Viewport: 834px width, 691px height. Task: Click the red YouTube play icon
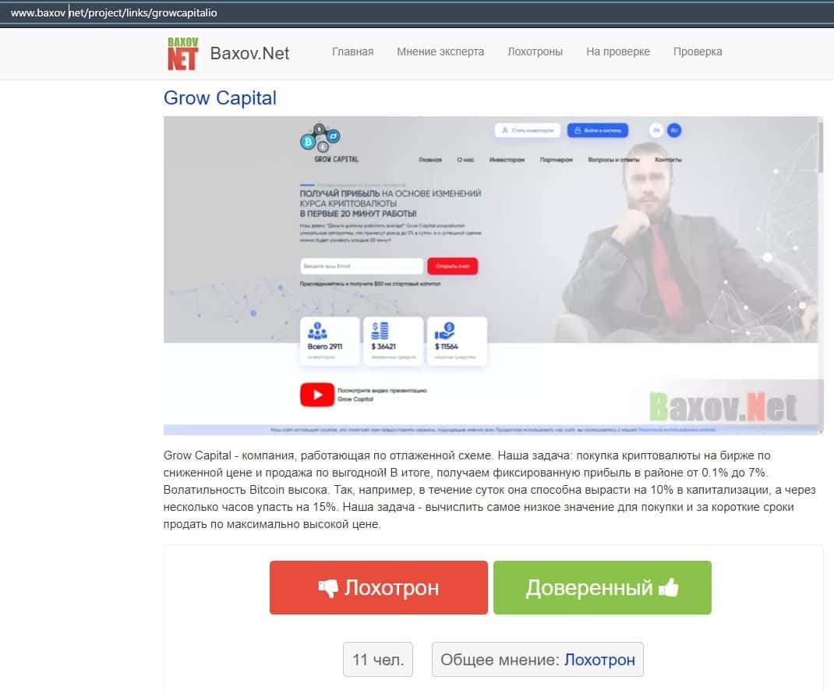(x=317, y=395)
